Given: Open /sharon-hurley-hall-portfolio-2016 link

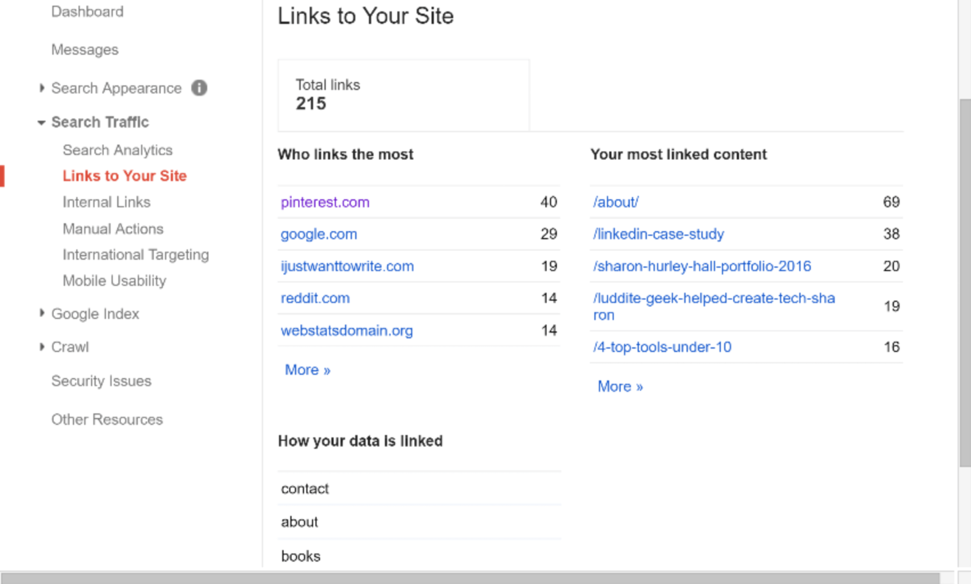Looking at the screenshot, I should 702,267.
